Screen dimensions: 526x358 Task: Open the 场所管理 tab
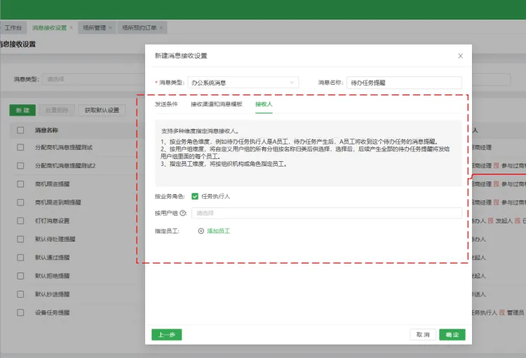click(x=94, y=27)
